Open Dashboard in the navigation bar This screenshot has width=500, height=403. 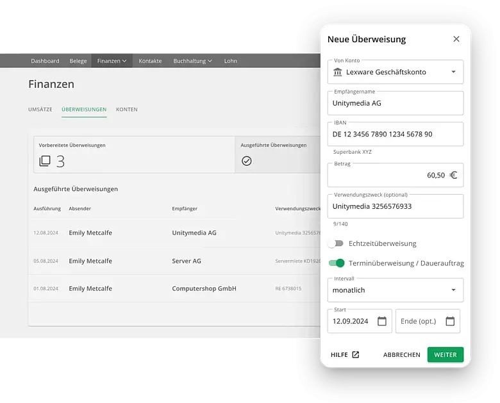(45, 61)
